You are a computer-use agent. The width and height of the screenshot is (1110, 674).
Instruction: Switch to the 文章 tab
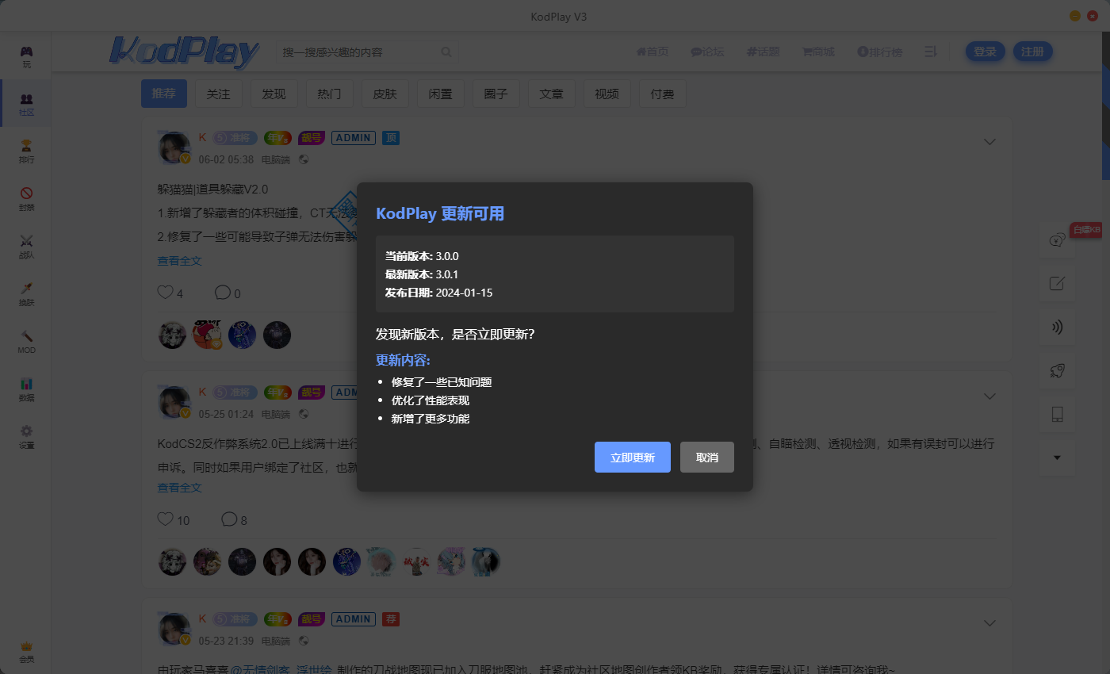click(551, 94)
